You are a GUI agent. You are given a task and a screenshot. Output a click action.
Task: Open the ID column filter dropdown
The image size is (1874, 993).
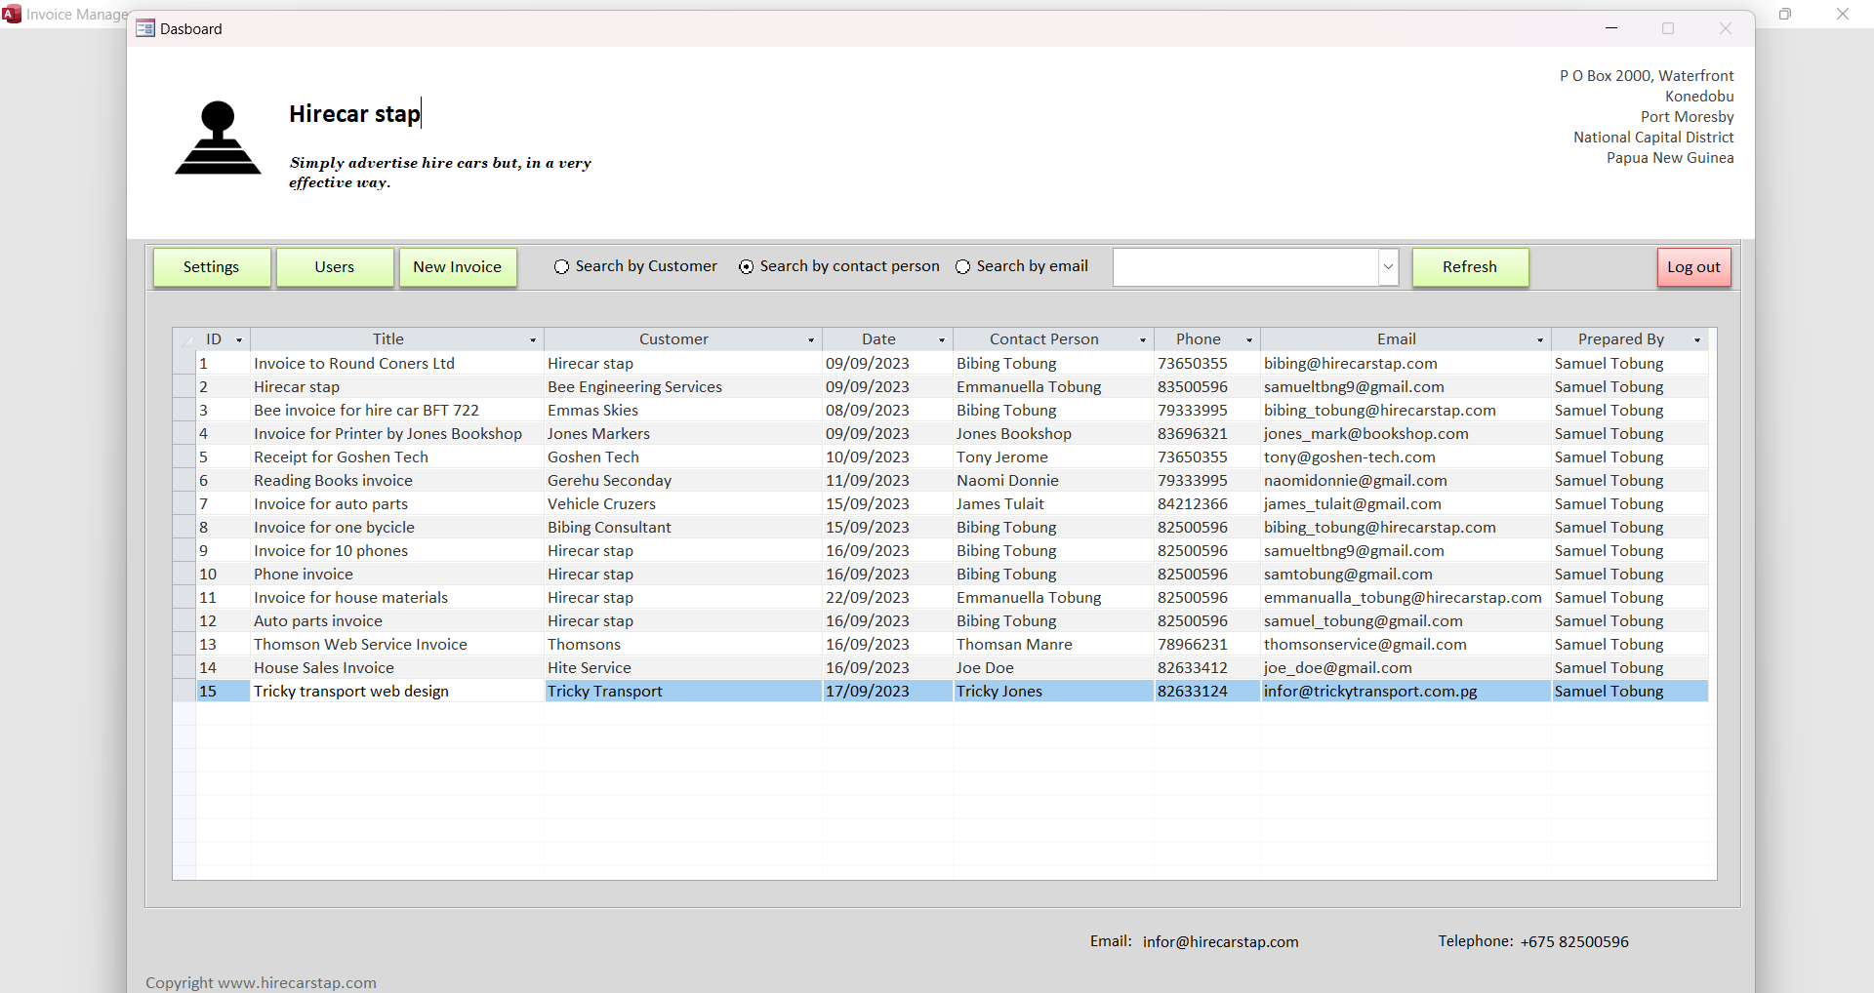(x=239, y=340)
